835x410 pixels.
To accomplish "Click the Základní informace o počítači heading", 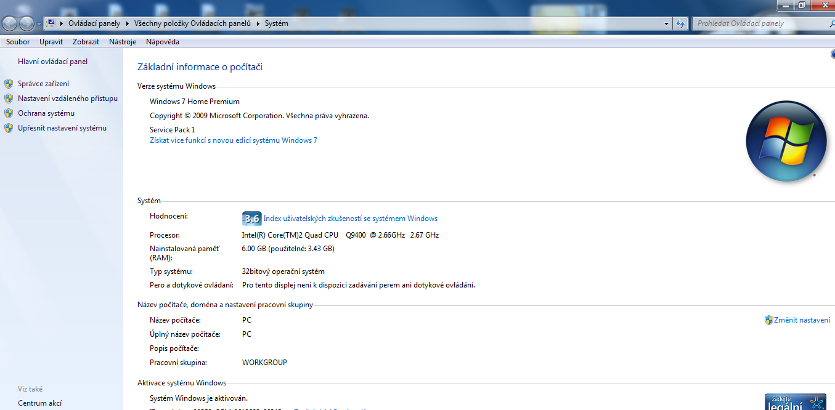I will (200, 67).
